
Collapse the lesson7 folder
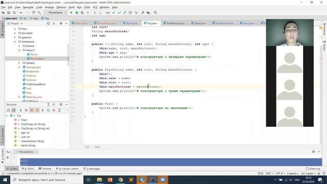pos(19,50)
